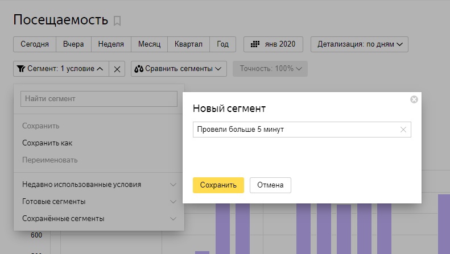The height and width of the screenshot is (254, 450).
Task: Clear the segment name text field
Action: coord(403,130)
